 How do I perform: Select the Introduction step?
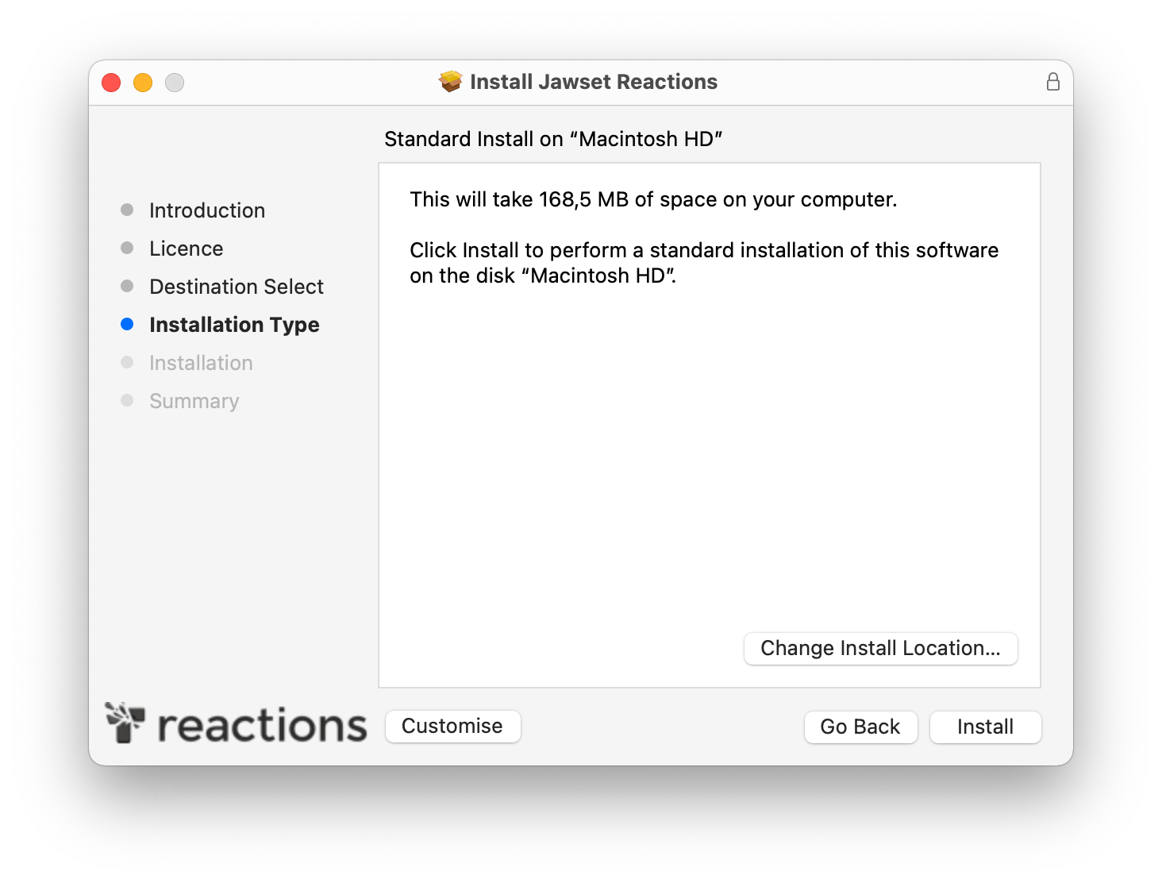(x=207, y=210)
